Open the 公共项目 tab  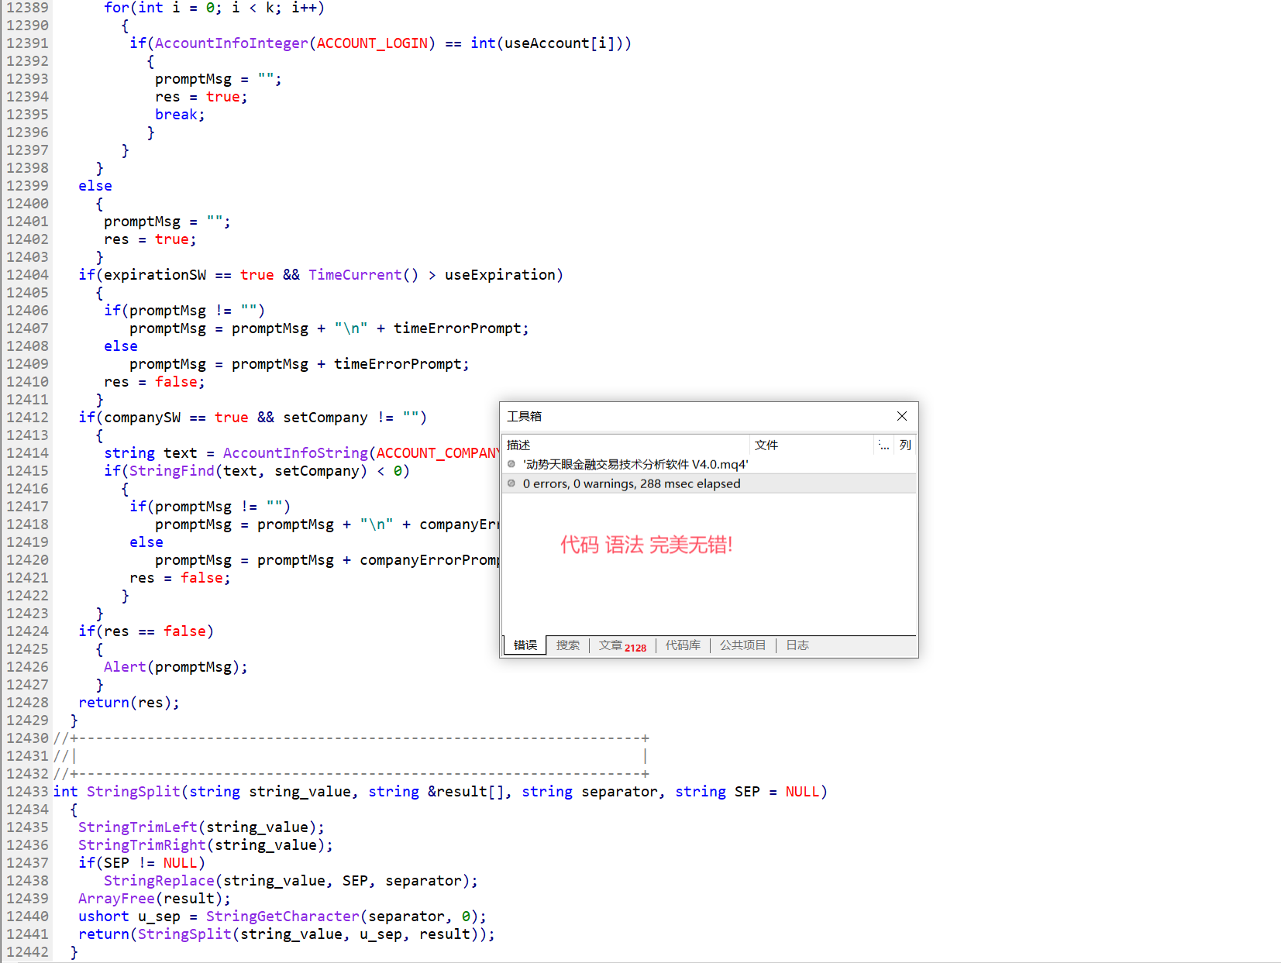tap(742, 645)
